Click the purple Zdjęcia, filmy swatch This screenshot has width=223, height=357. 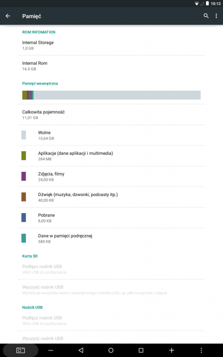[24, 176]
